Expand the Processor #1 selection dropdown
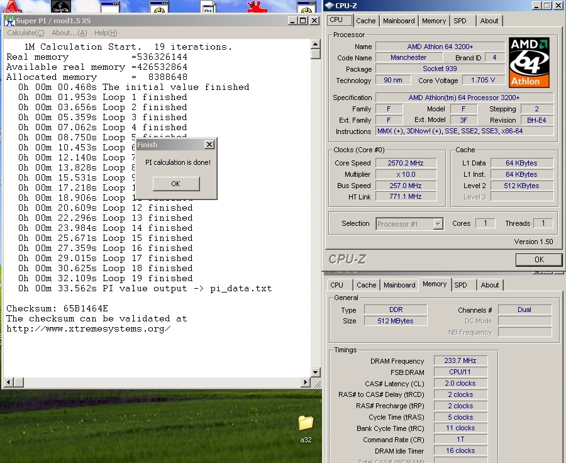 click(438, 224)
